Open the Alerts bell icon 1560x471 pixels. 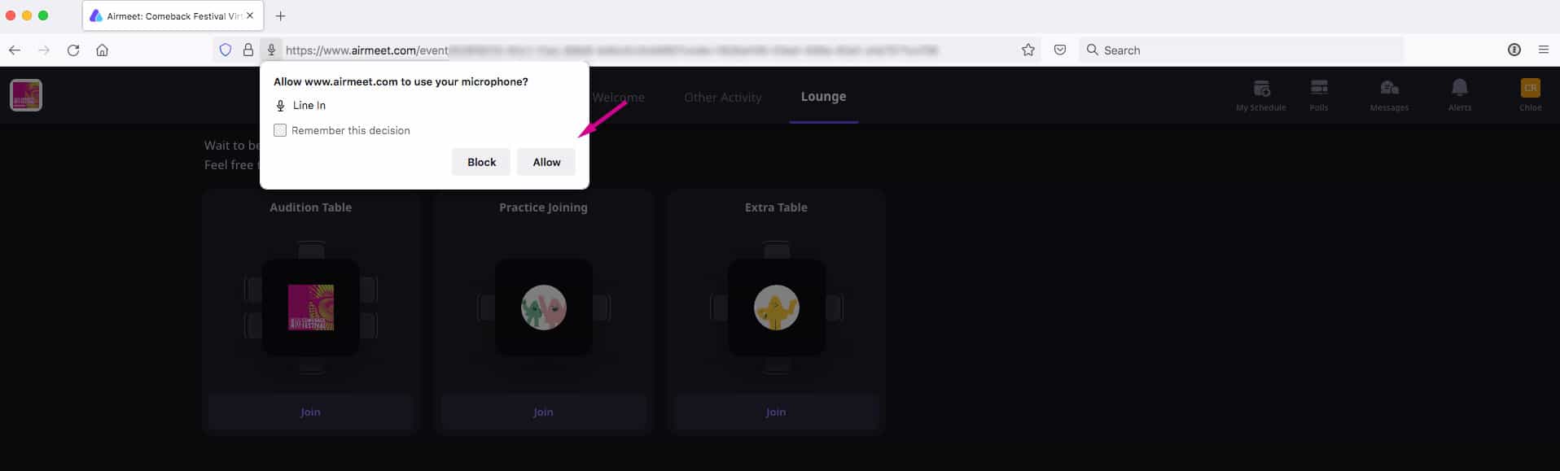[x=1460, y=88]
